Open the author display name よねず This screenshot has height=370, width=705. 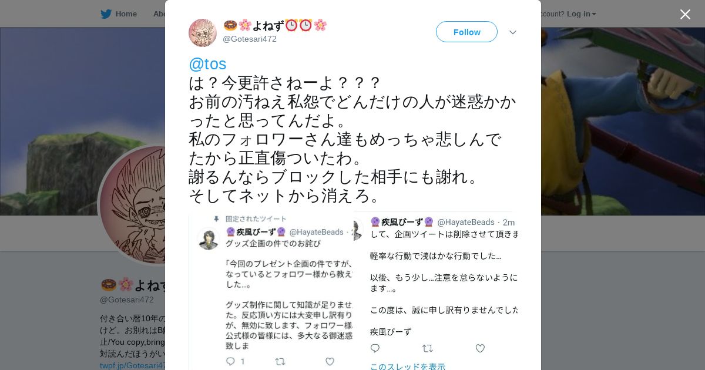coord(275,25)
